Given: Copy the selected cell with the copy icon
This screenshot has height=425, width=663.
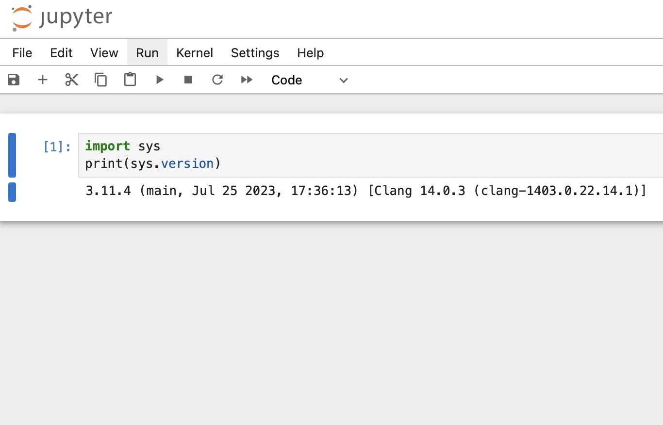Looking at the screenshot, I should [x=100, y=80].
